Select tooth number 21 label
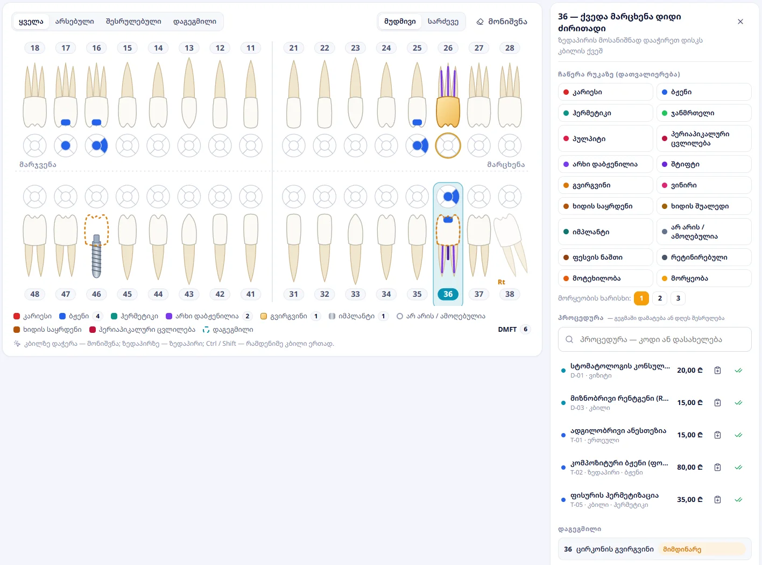The width and height of the screenshot is (762, 565). coord(293,48)
